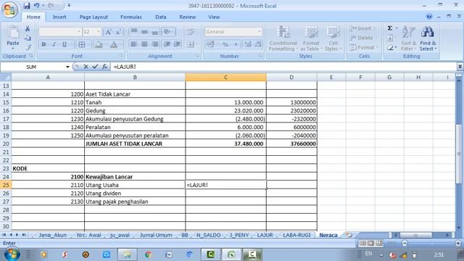The height and width of the screenshot is (261, 464).
Task: Click the Insert Function fx button
Action: coord(104,67)
